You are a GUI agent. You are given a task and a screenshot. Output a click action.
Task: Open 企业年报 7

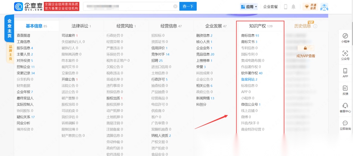[25, 92]
